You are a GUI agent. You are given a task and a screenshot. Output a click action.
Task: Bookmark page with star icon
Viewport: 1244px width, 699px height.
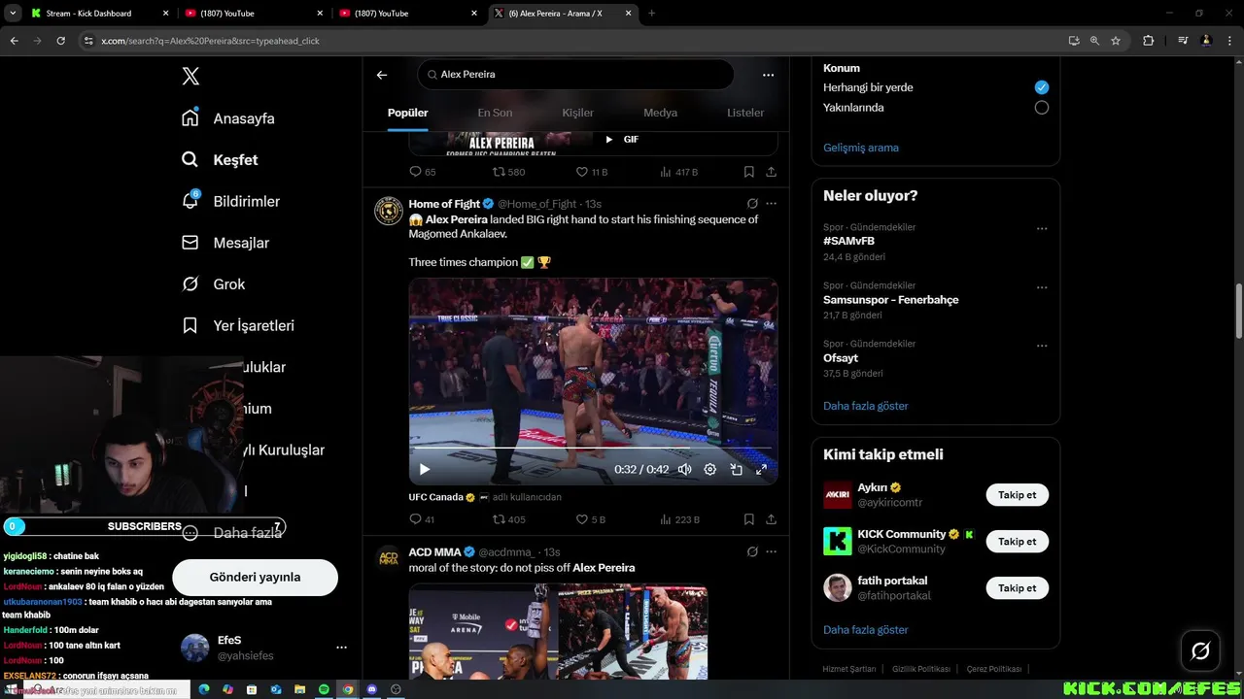1116,41
